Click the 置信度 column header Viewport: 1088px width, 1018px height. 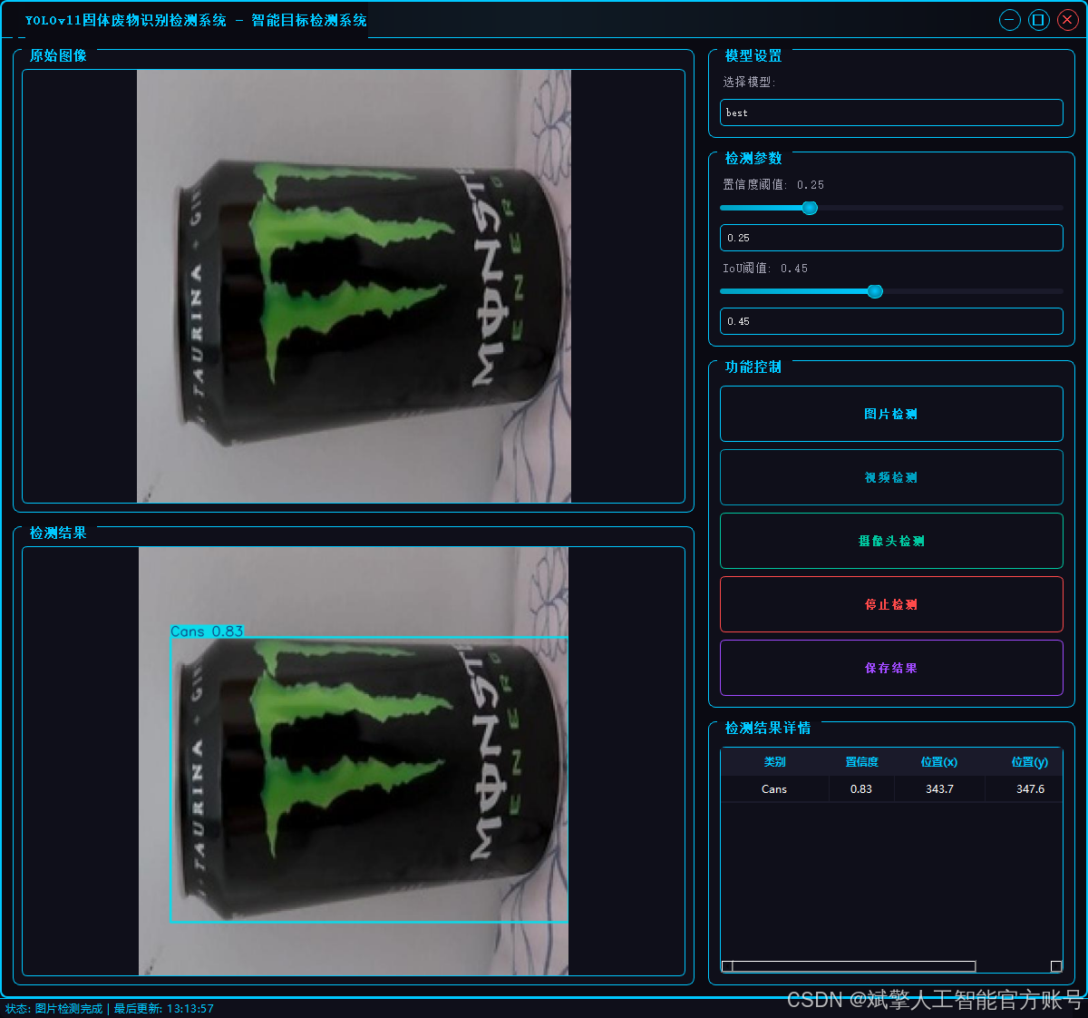point(861,762)
